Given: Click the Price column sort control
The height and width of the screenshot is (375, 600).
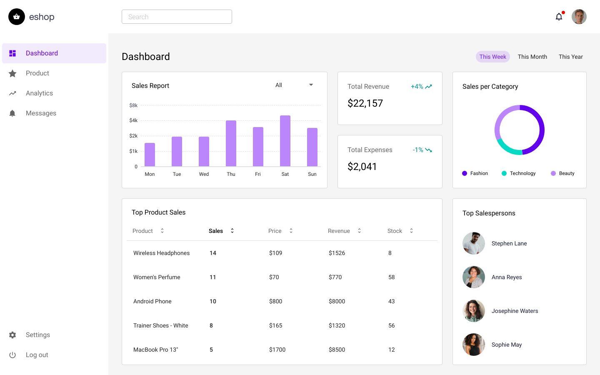Looking at the screenshot, I should pyautogui.click(x=291, y=230).
